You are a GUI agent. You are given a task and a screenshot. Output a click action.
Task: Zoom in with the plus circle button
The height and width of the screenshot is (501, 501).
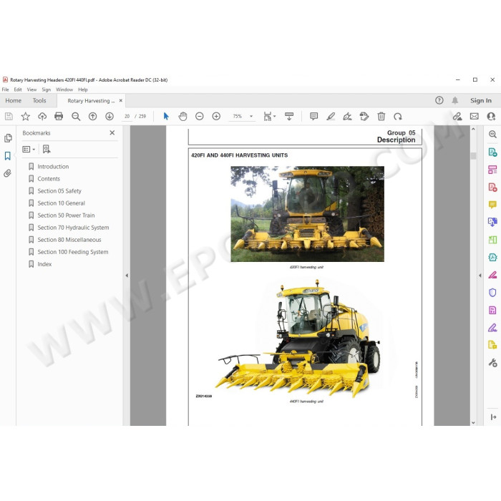coord(216,116)
